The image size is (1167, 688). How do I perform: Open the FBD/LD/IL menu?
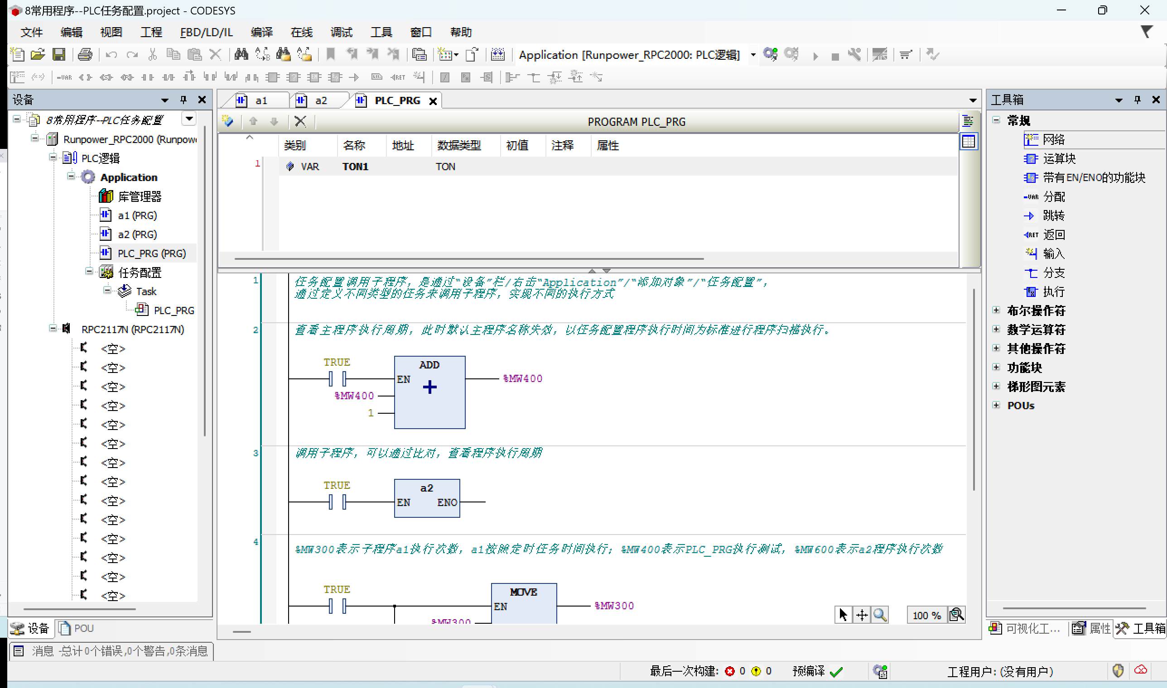click(x=207, y=32)
